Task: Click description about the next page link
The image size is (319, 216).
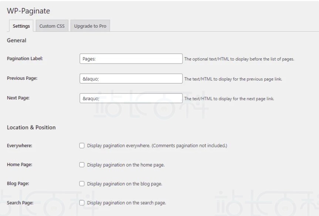Action: pyautogui.click(x=229, y=99)
